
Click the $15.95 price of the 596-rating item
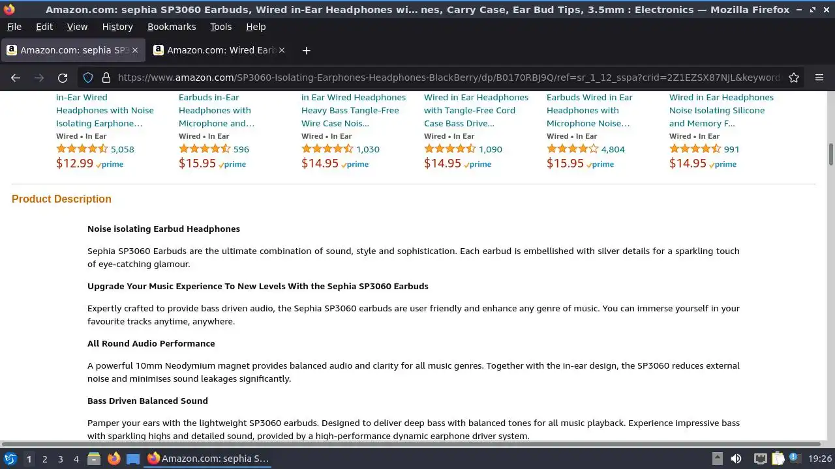(x=198, y=163)
